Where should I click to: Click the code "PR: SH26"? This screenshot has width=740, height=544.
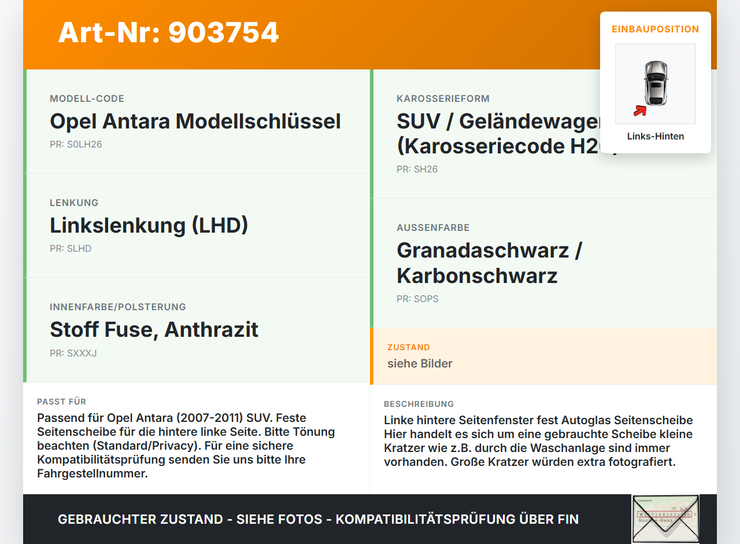417,169
